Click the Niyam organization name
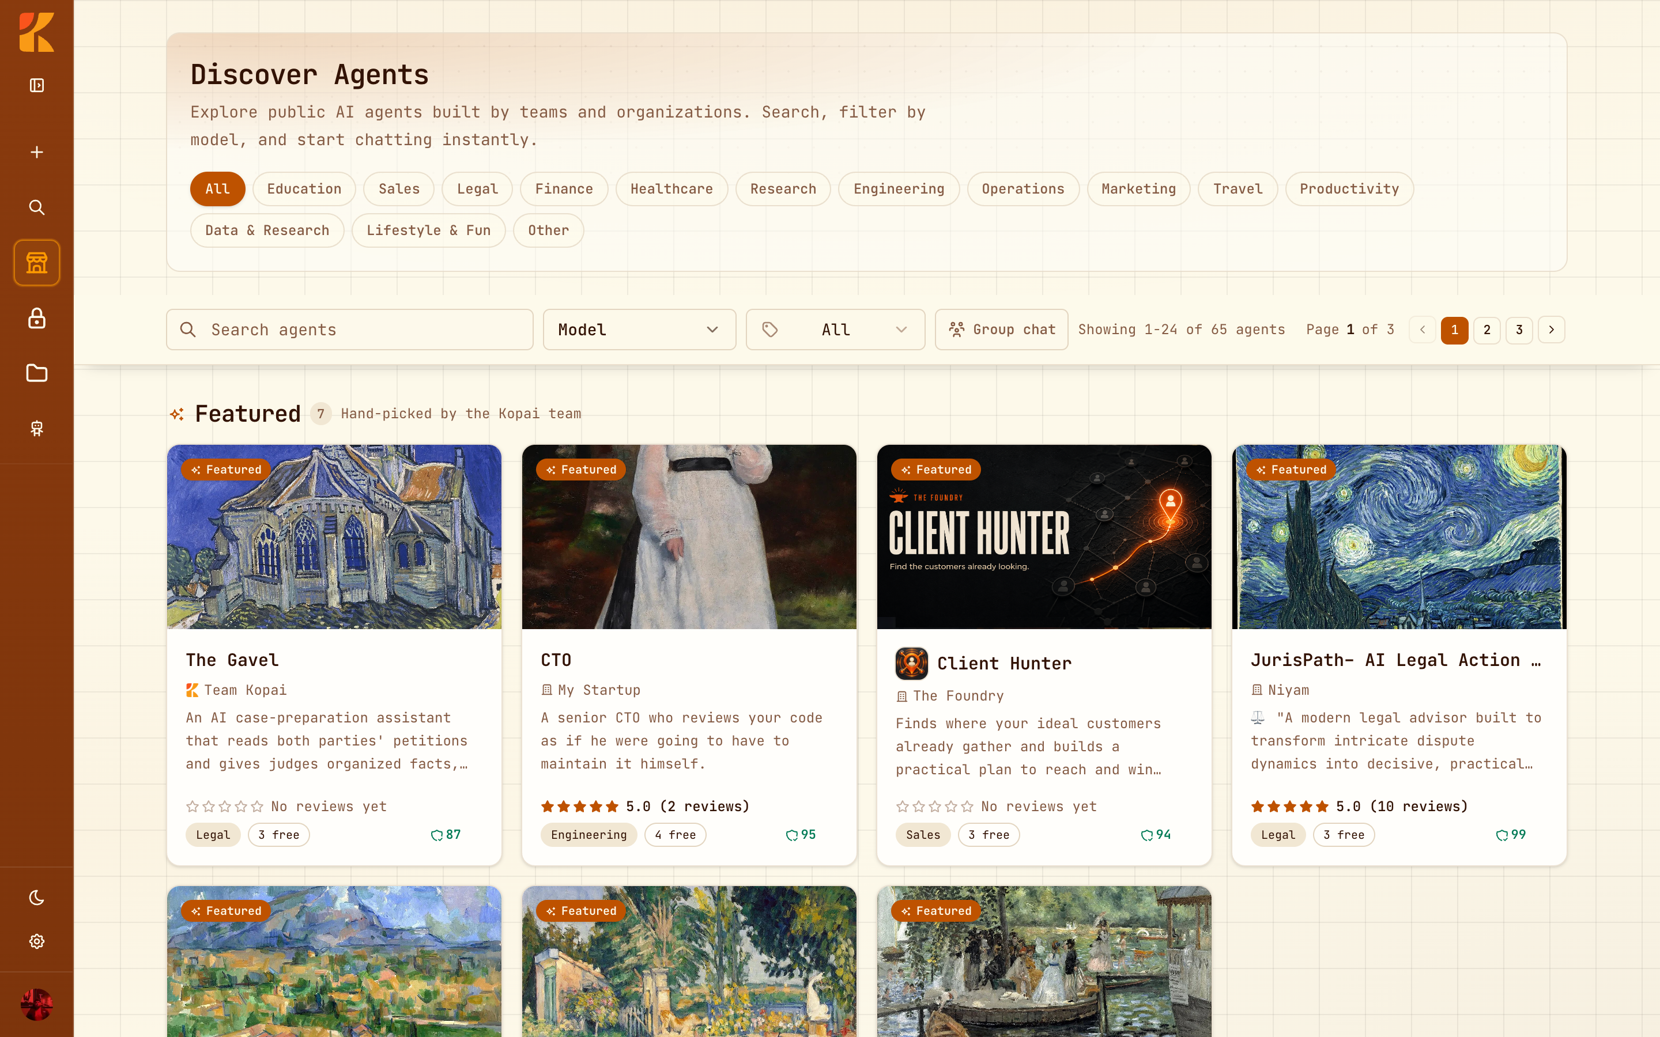The image size is (1660, 1037). 1288,690
